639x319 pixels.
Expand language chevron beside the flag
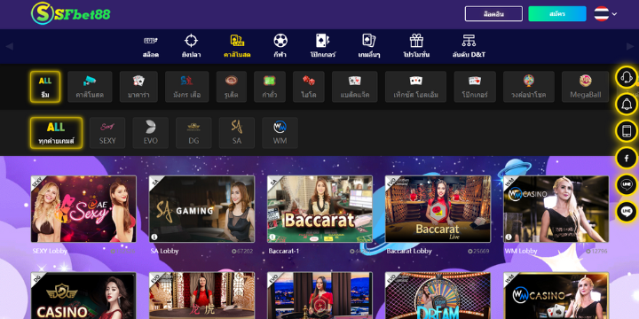(x=614, y=14)
